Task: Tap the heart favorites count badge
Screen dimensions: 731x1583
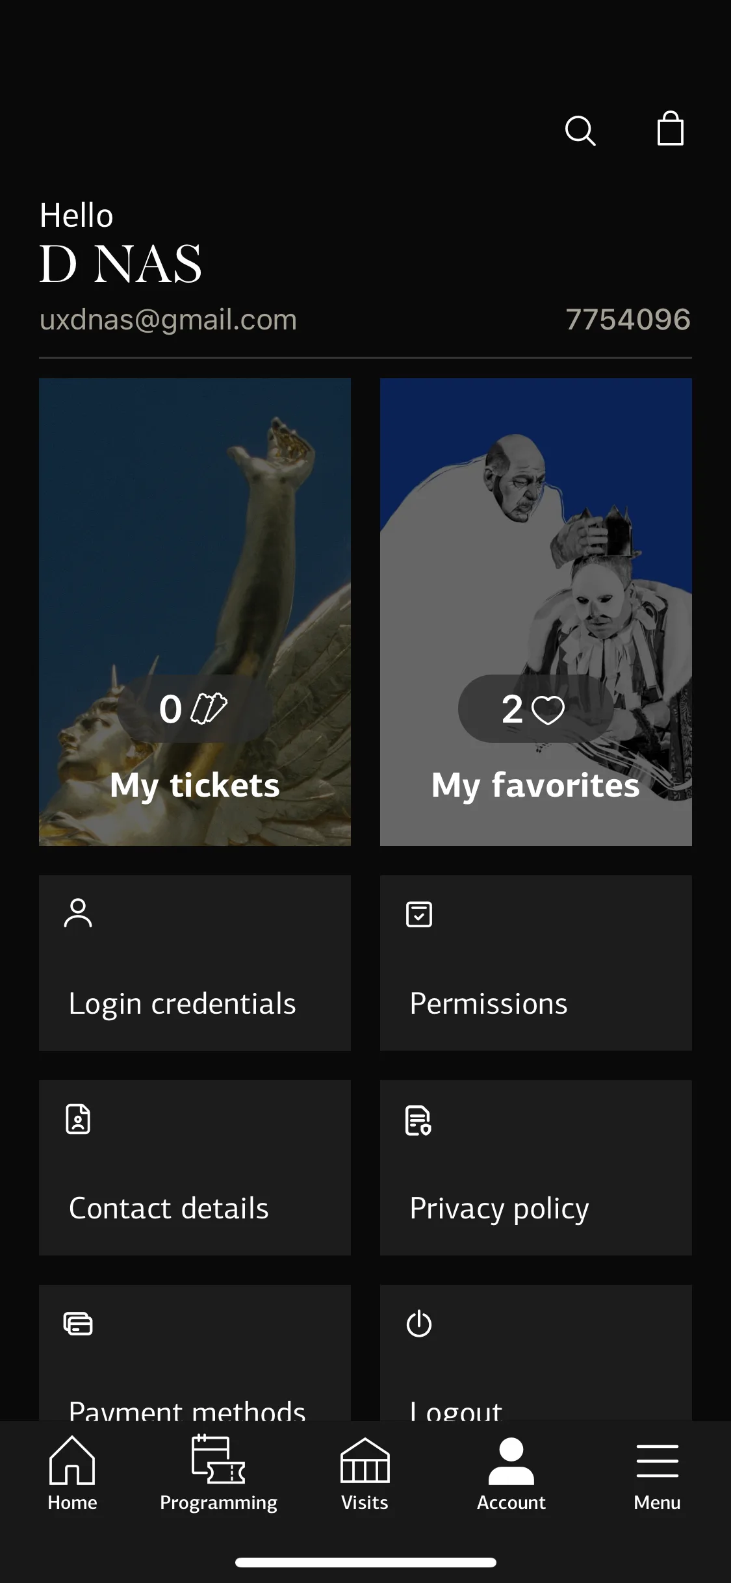Action: click(x=536, y=708)
